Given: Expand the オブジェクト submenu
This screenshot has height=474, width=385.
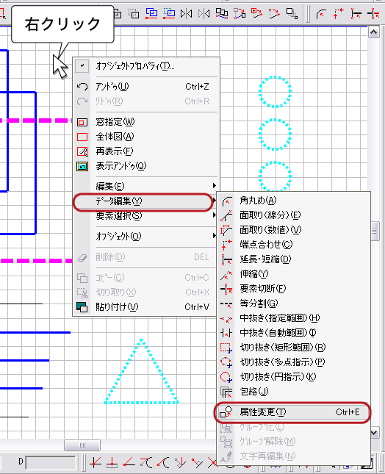Looking at the screenshot, I should point(146,236).
